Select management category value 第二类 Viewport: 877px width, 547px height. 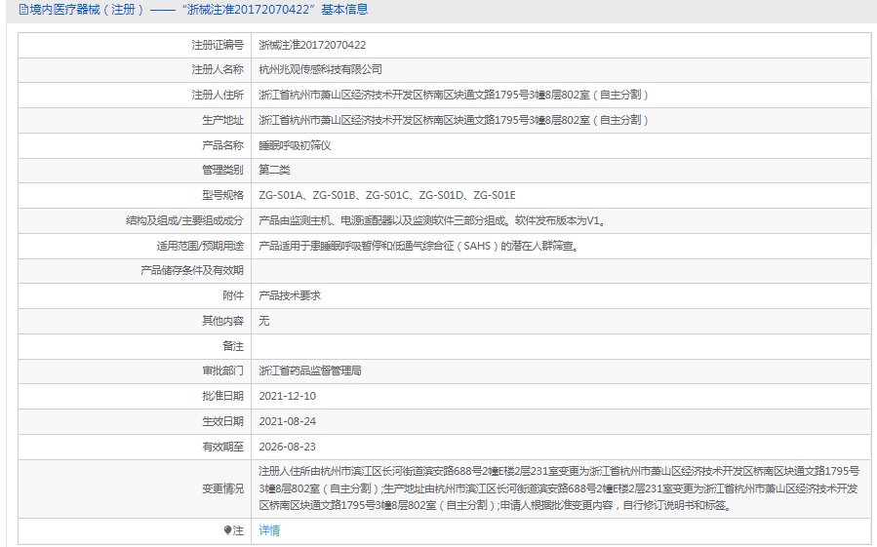click(x=274, y=170)
